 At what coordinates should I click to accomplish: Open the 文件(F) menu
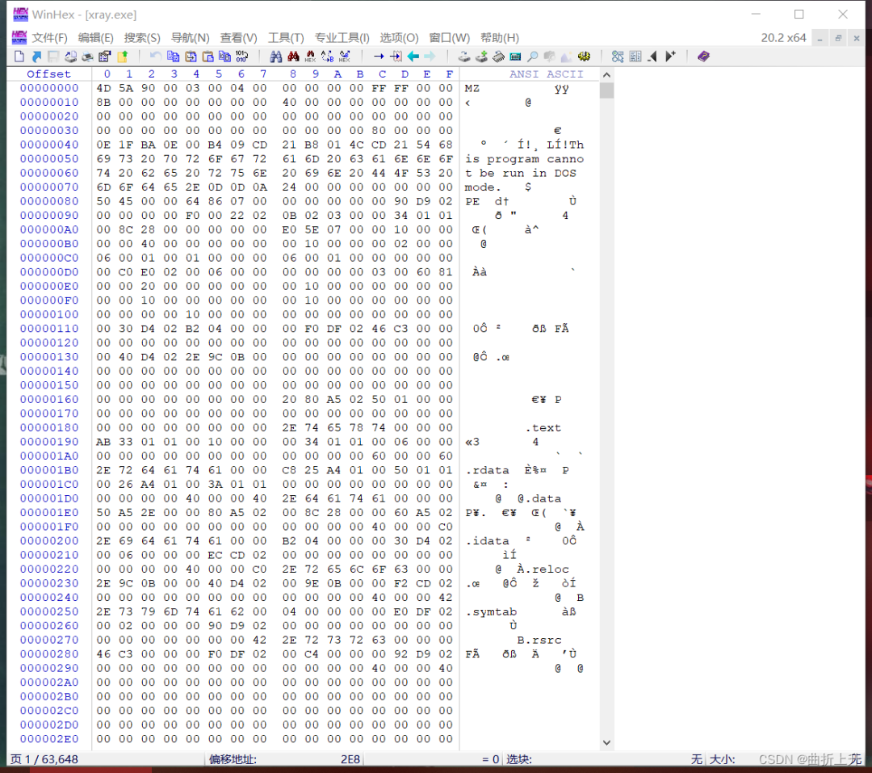click(49, 37)
